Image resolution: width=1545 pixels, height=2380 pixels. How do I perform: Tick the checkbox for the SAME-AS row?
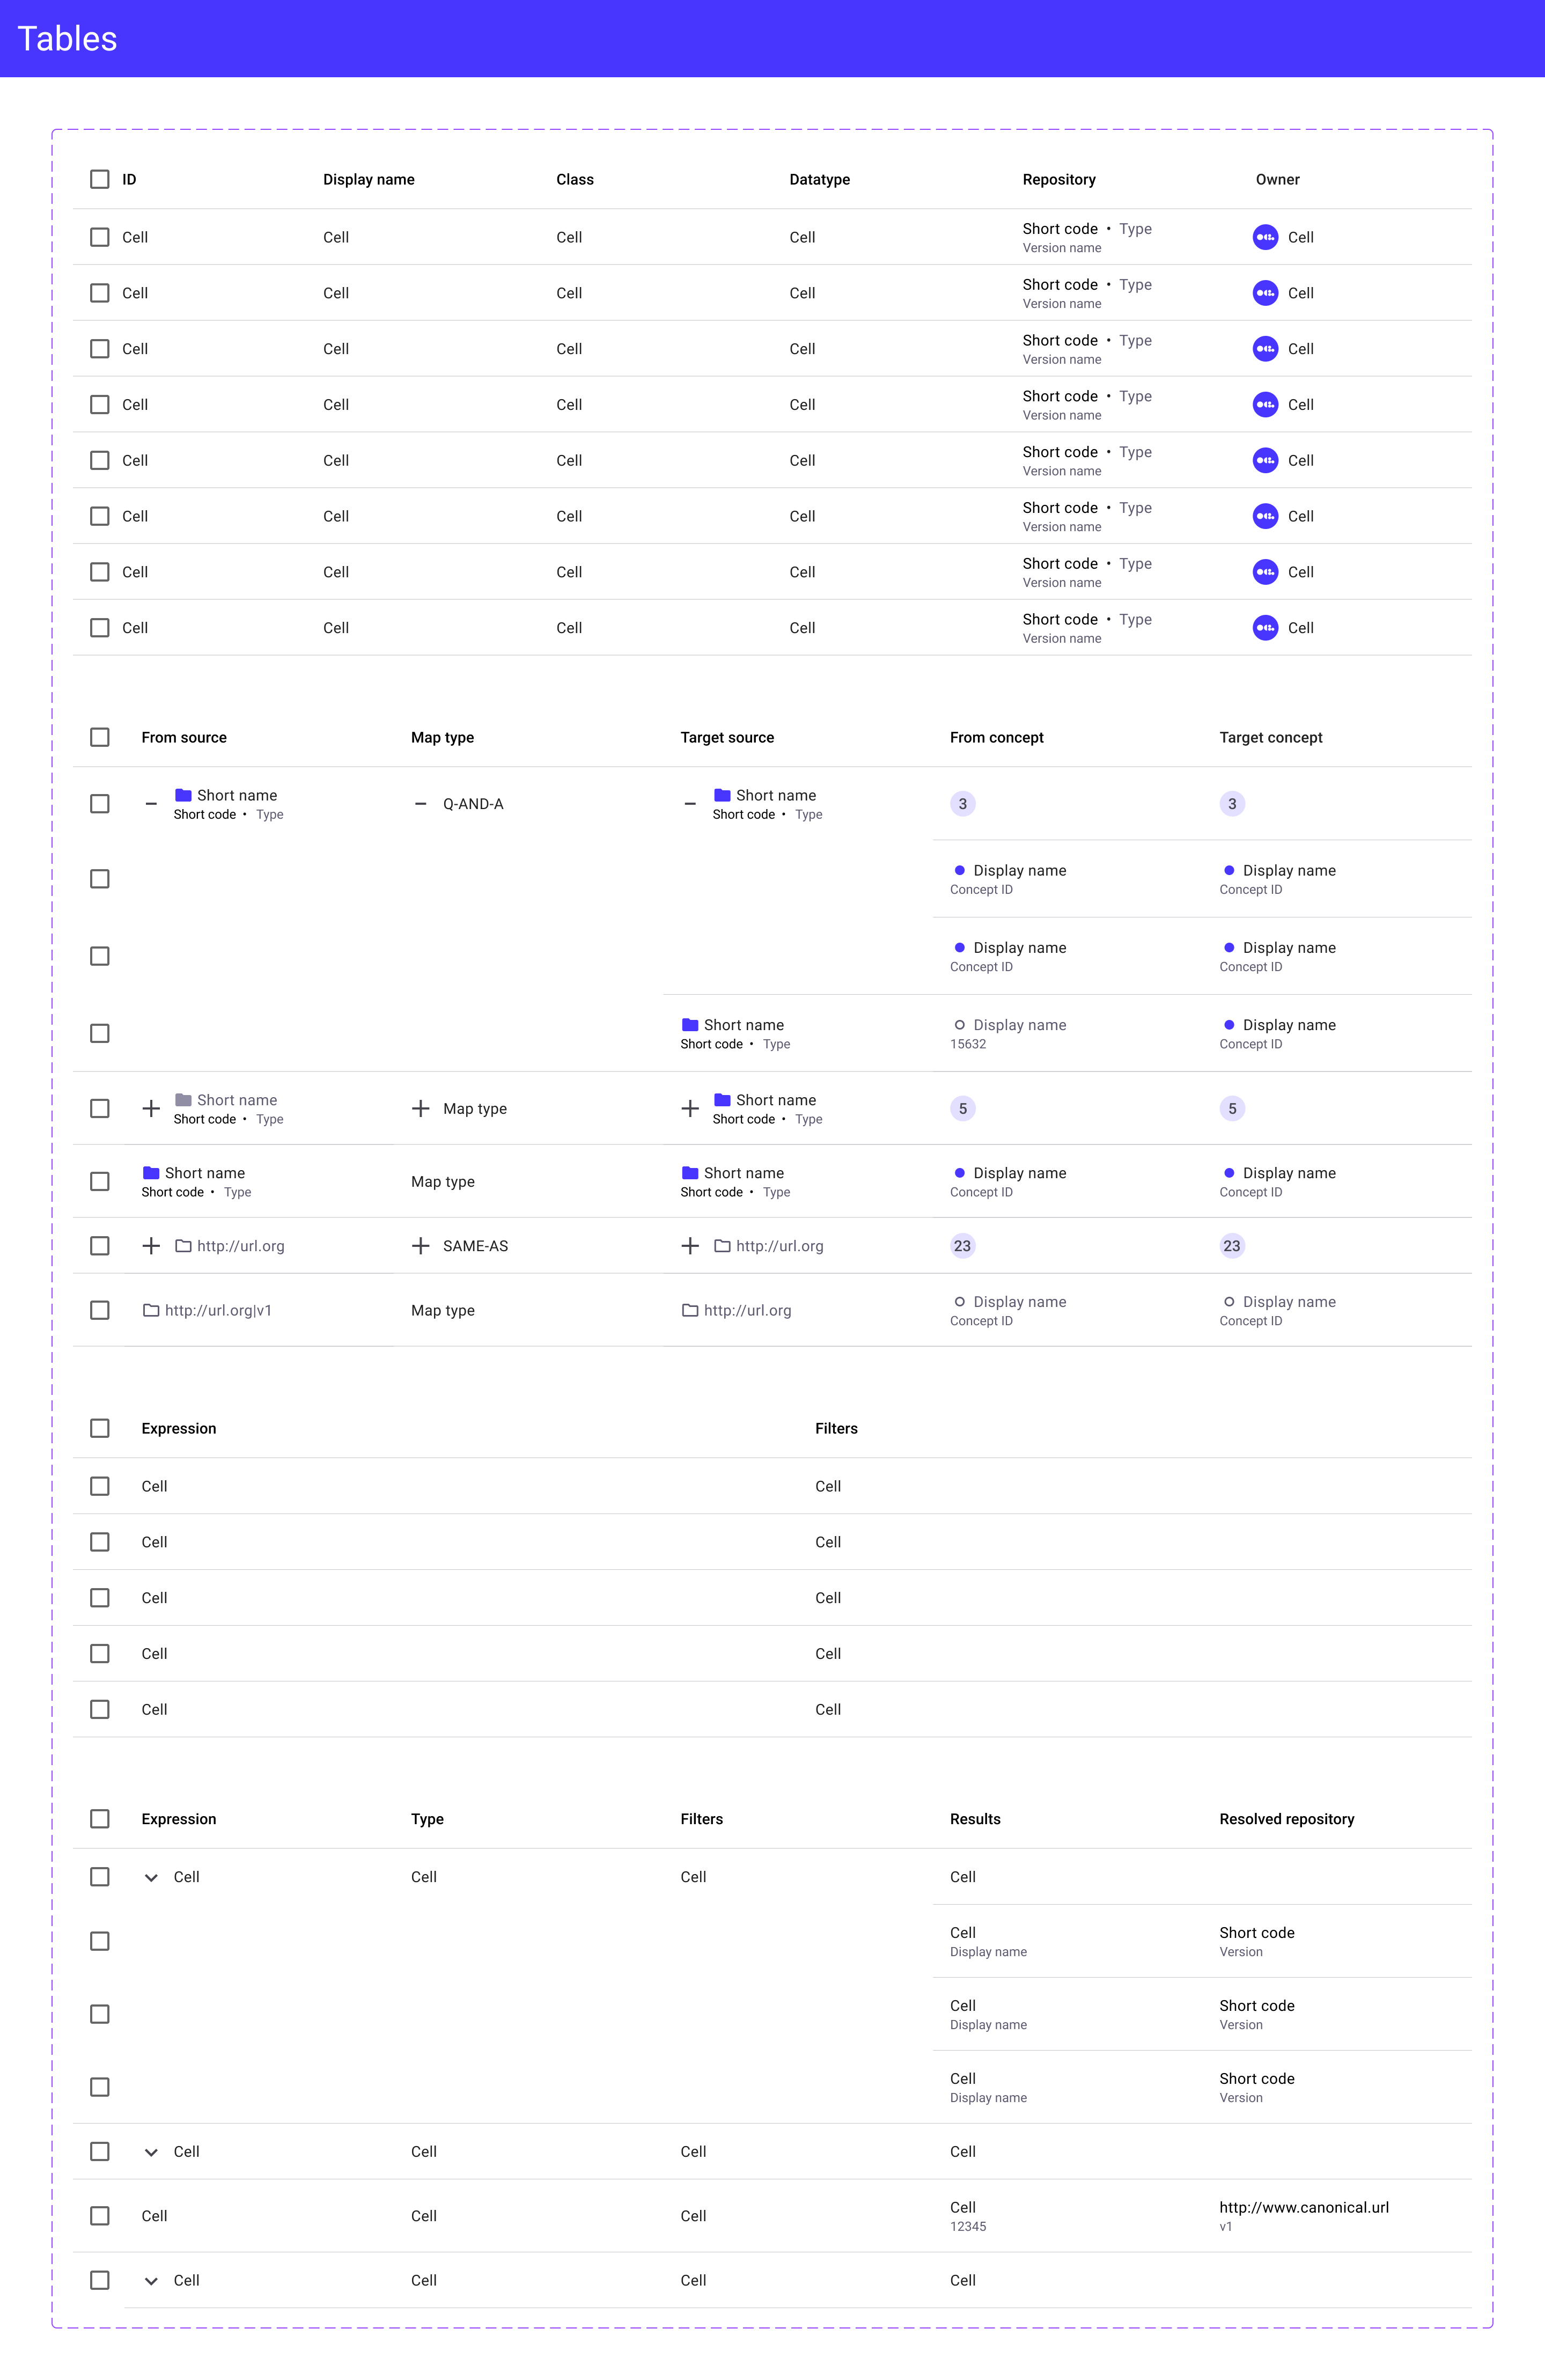coord(100,1246)
